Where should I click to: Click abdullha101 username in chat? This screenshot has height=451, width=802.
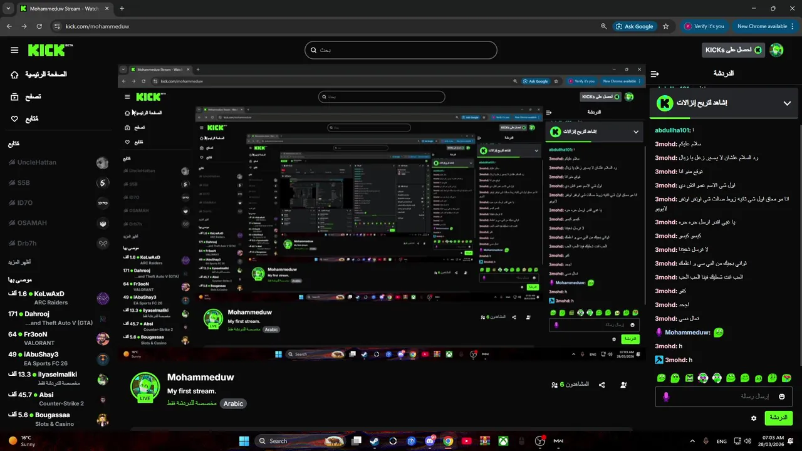[672, 130]
